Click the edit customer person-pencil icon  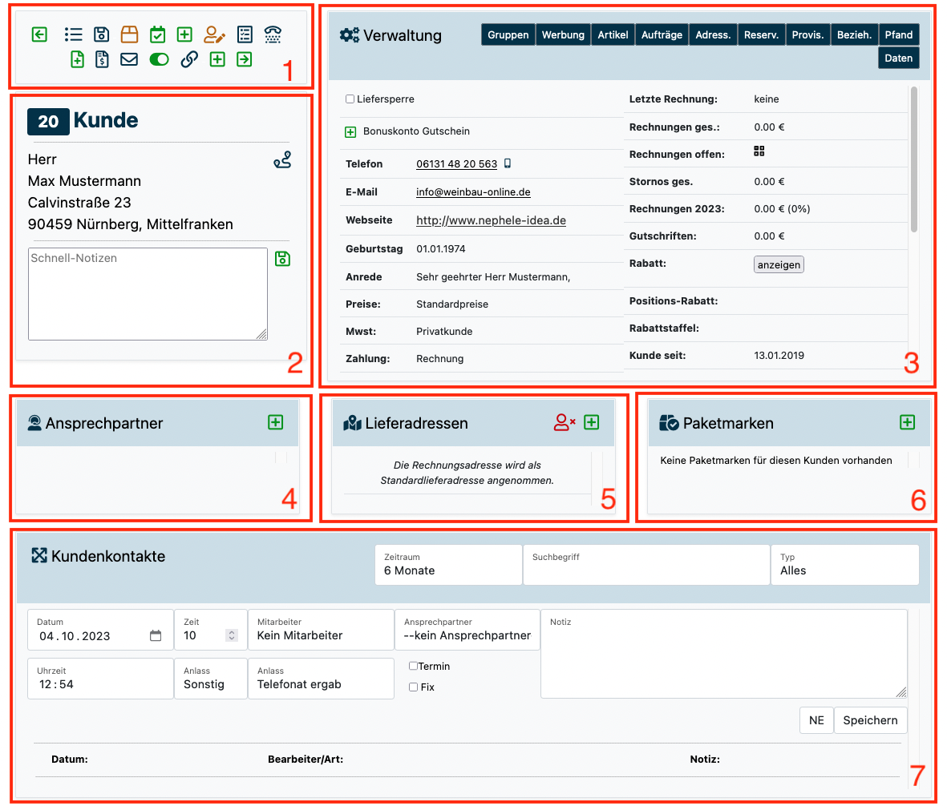(x=214, y=34)
